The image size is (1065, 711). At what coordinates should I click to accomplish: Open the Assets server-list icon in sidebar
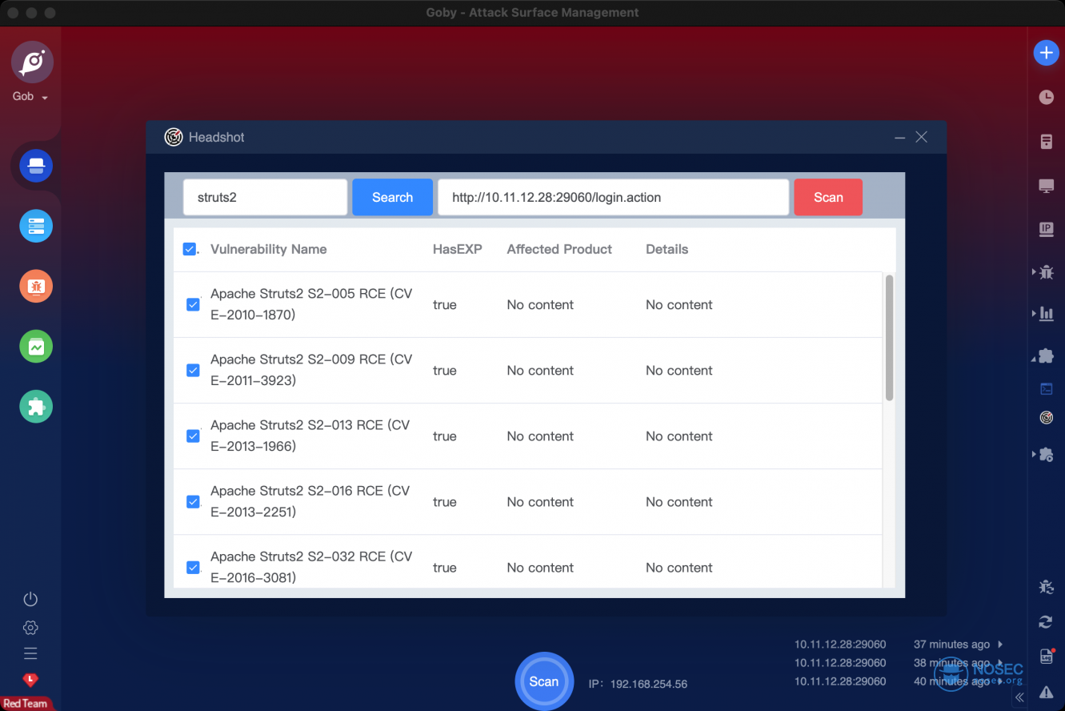coord(36,227)
